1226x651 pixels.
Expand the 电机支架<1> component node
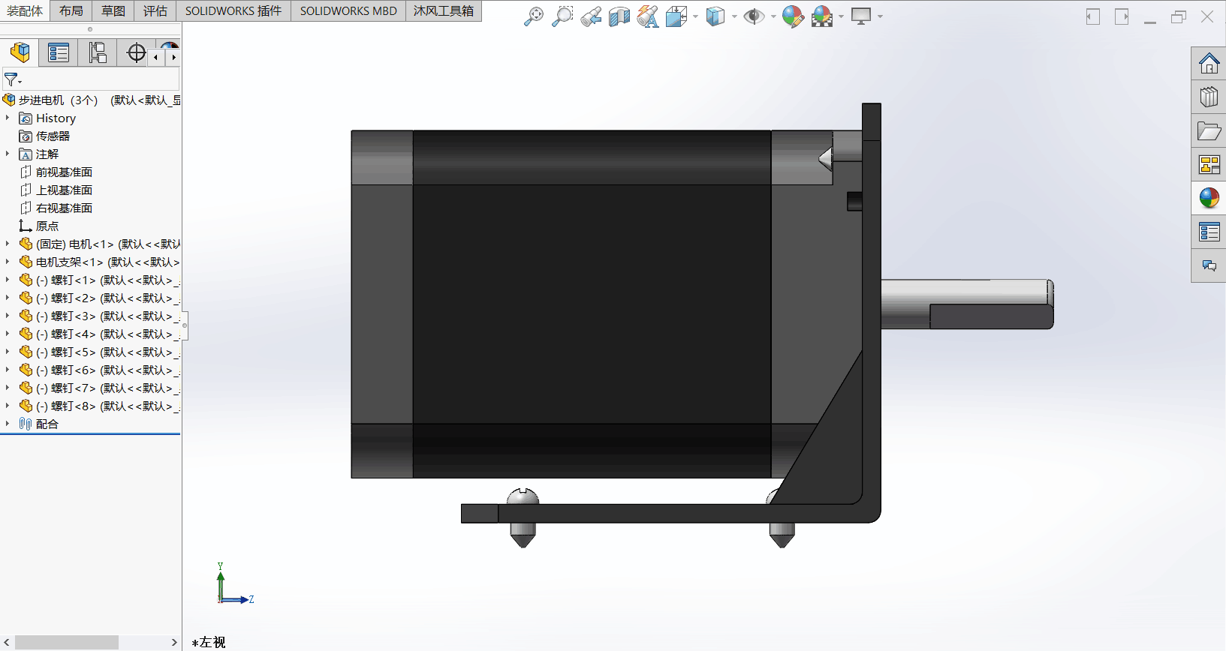coord(8,262)
